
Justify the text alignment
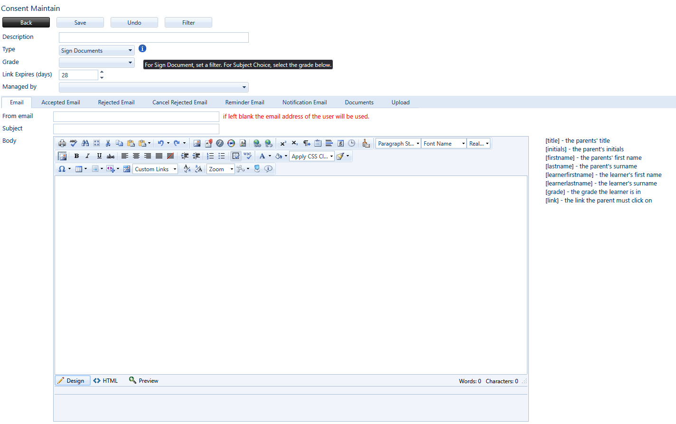(x=159, y=156)
